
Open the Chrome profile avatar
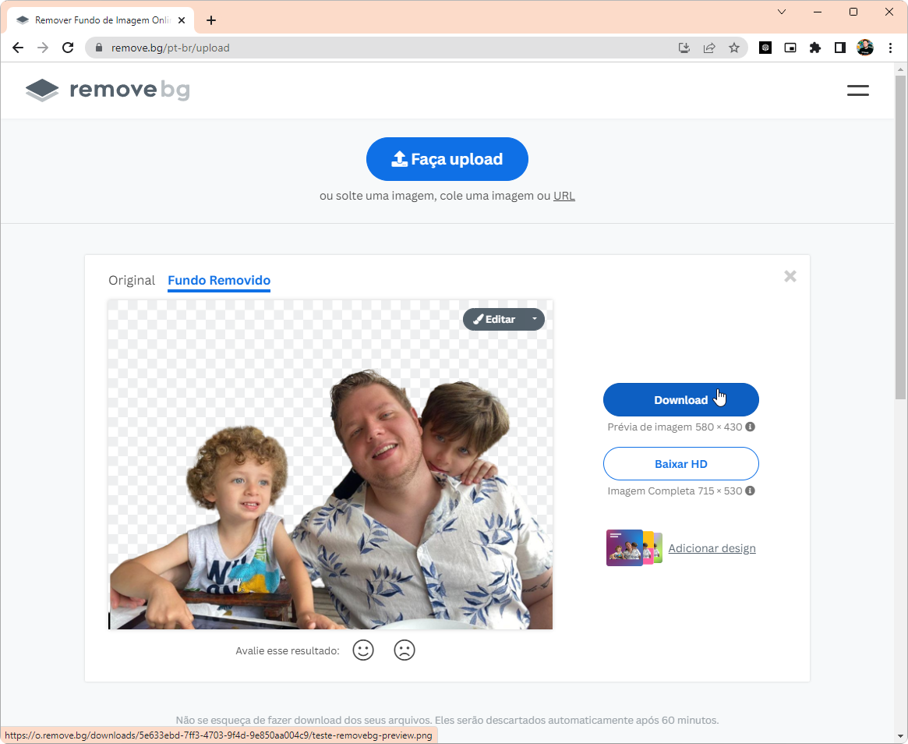[865, 48]
